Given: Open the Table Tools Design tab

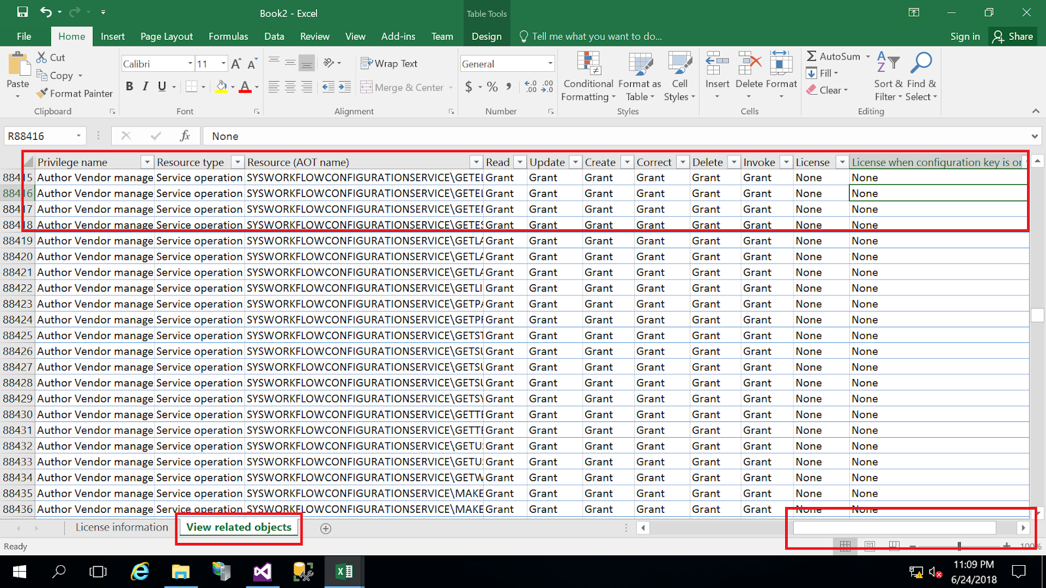Looking at the screenshot, I should tap(487, 37).
